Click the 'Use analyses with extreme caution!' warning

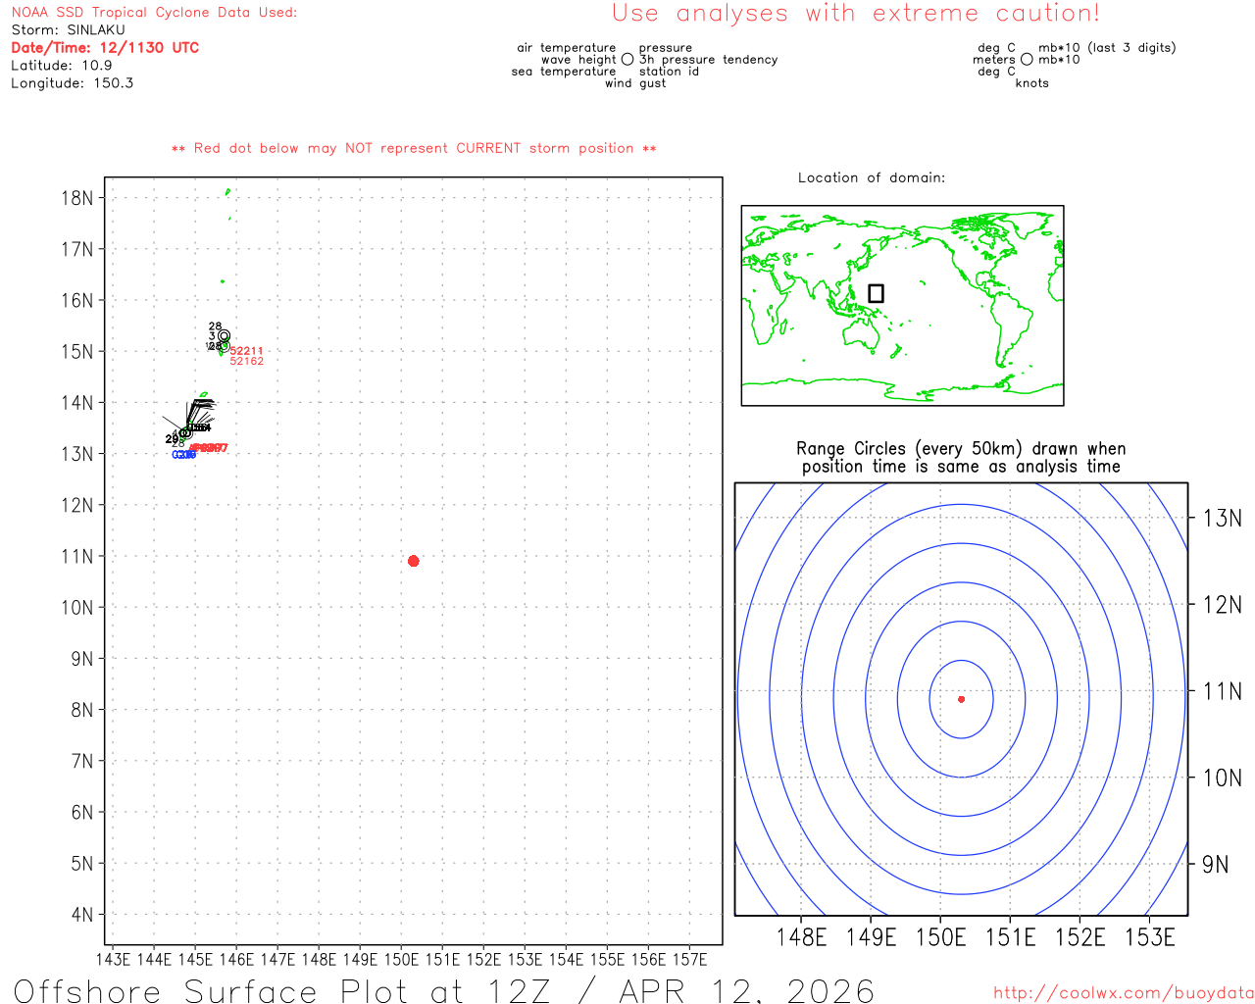coord(856,14)
